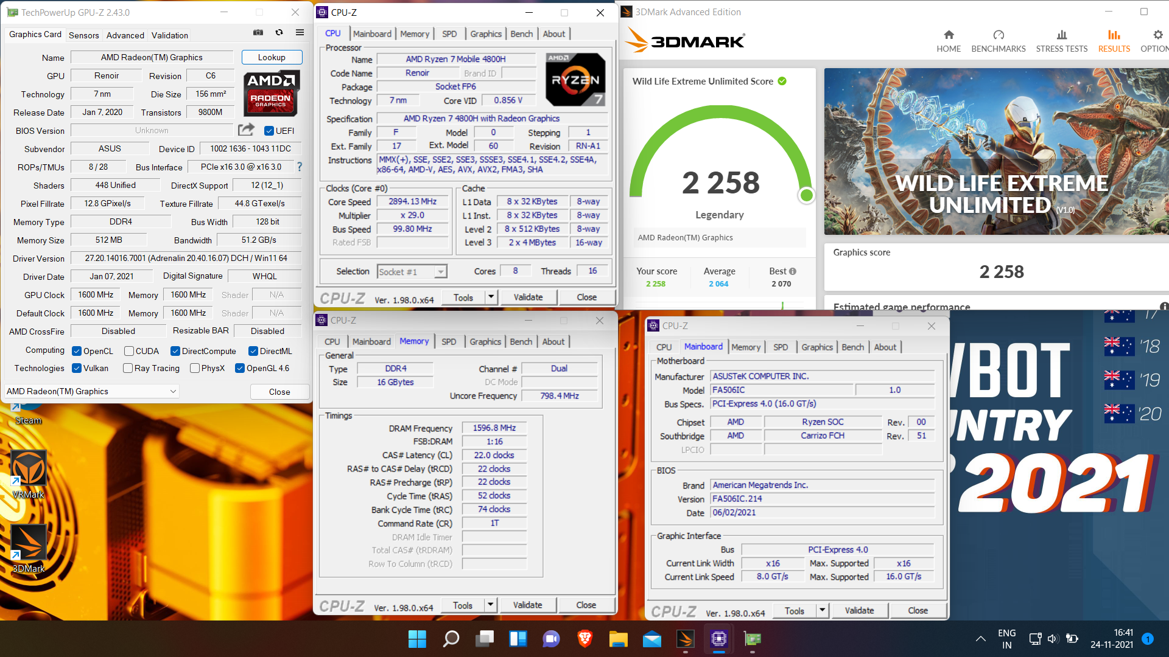Open the 3DMark desktop shortcut
The height and width of the screenshot is (657, 1169).
[x=29, y=549]
